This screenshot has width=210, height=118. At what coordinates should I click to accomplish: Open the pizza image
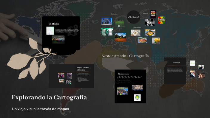pos(143,40)
